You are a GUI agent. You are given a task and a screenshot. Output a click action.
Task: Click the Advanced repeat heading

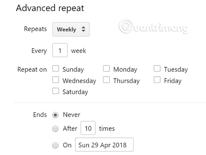50,8
